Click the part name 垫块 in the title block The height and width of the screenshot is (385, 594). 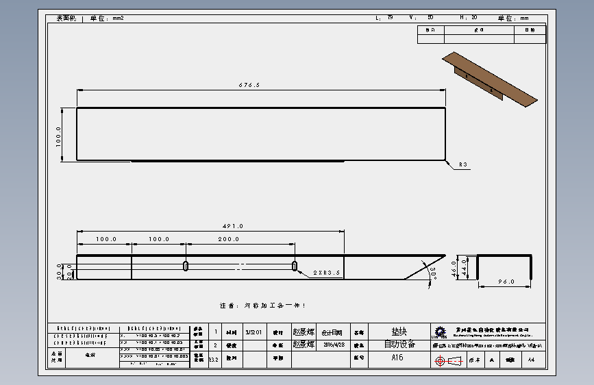(399, 332)
